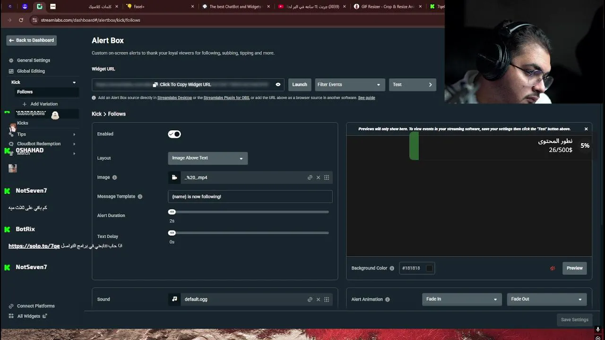Click the General Settings gear icon

coord(11,60)
